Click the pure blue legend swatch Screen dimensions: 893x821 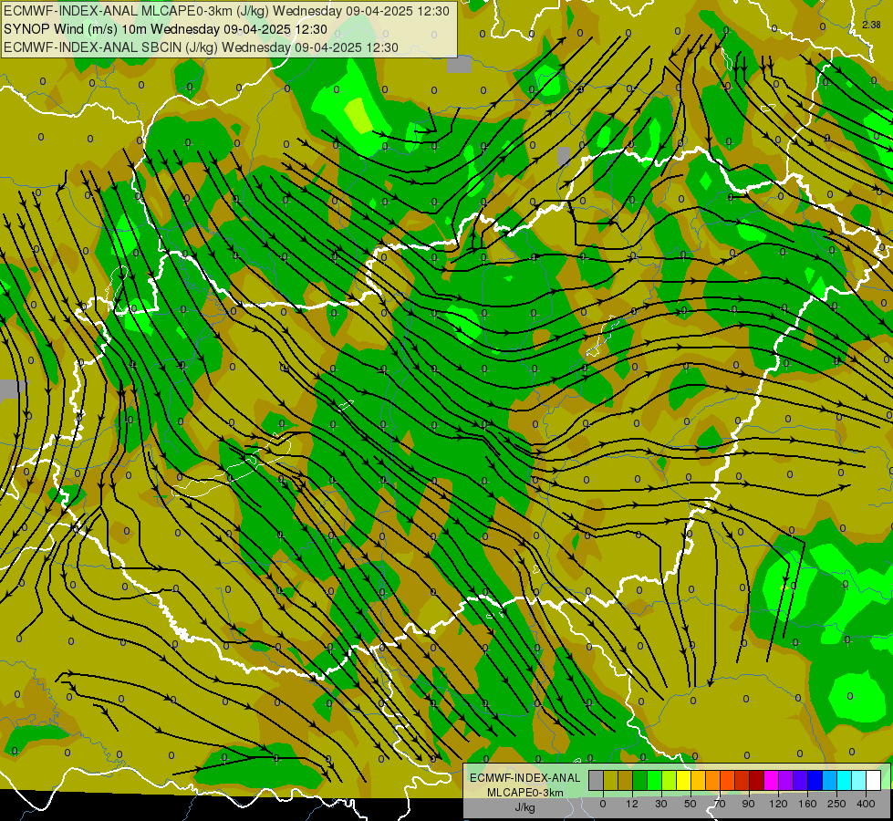pyautogui.click(x=815, y=780)
